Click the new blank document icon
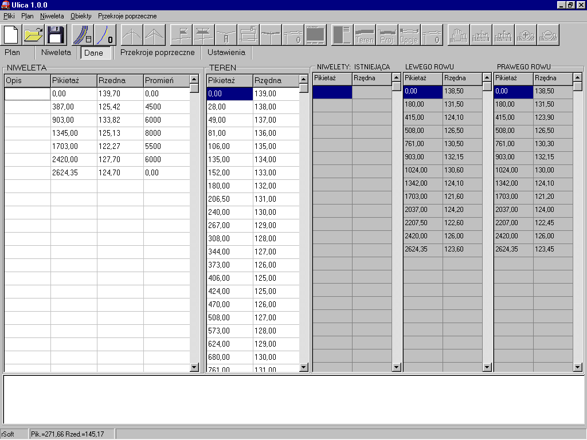This screenshot has width=587, height=440. tap(11, 35)
